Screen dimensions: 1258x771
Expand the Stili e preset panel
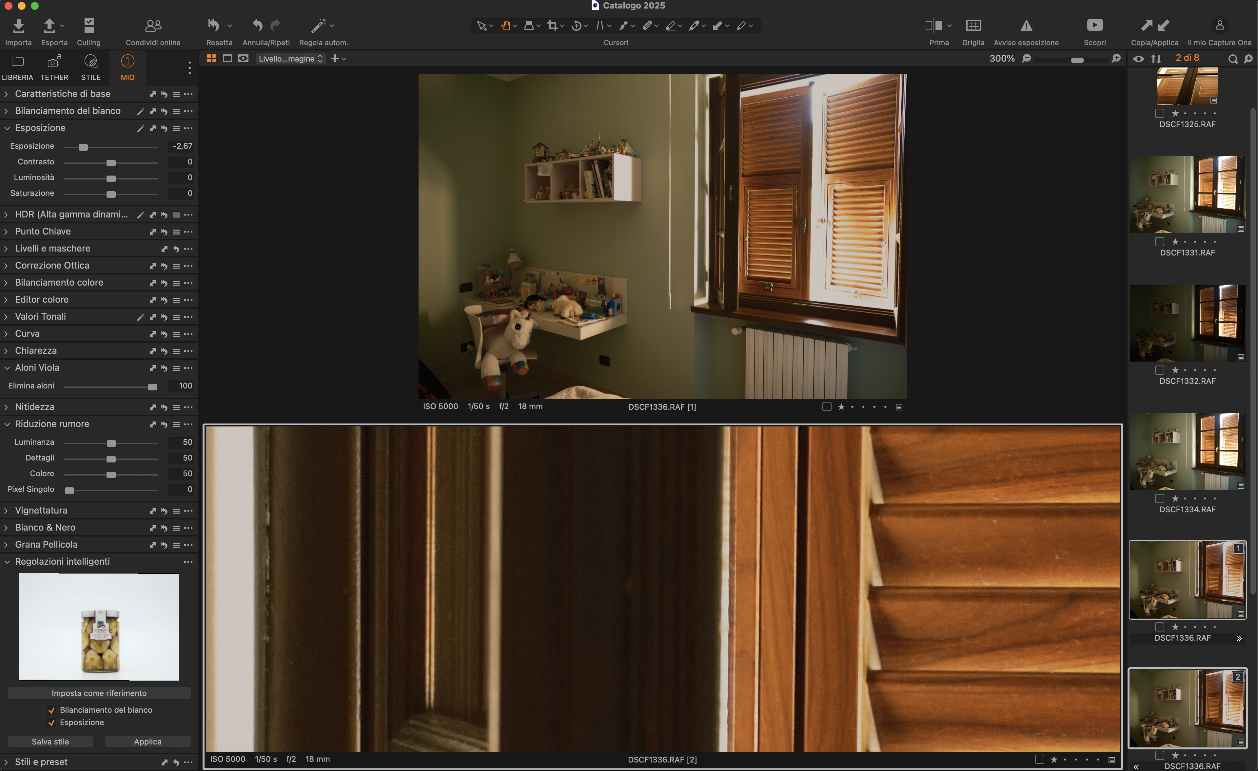pos(6,762)
